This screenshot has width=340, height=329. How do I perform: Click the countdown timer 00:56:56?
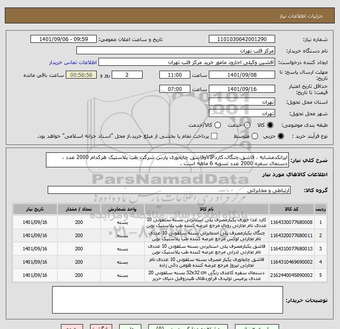tap(81, 75)
